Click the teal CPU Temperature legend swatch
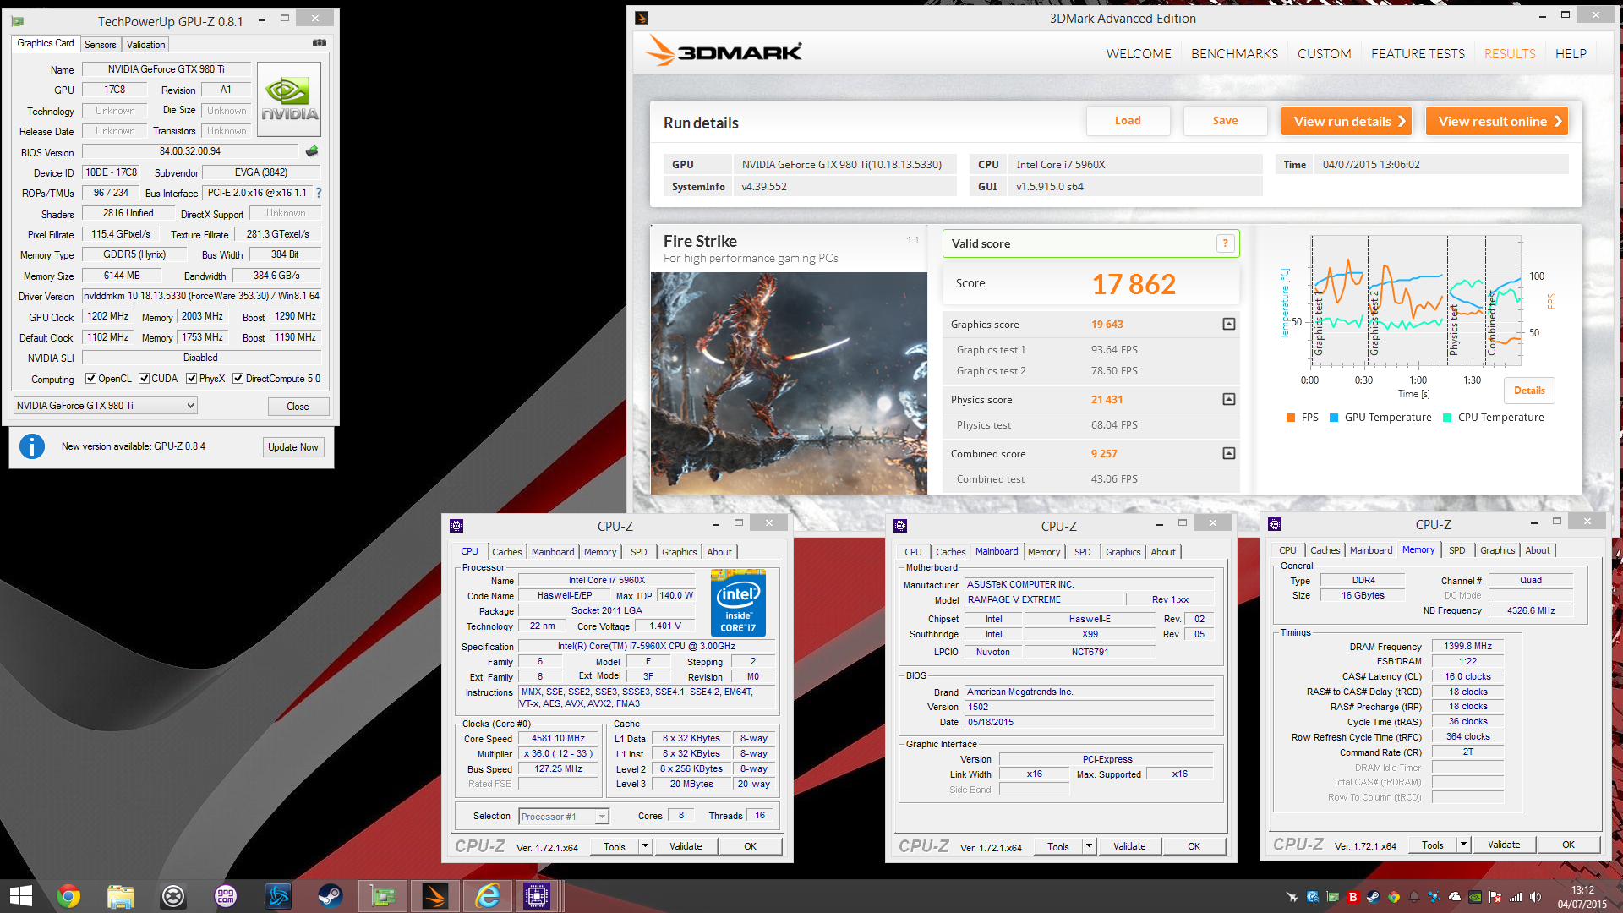Viewport: 1623px width, 913px height. coord(1447,418)
